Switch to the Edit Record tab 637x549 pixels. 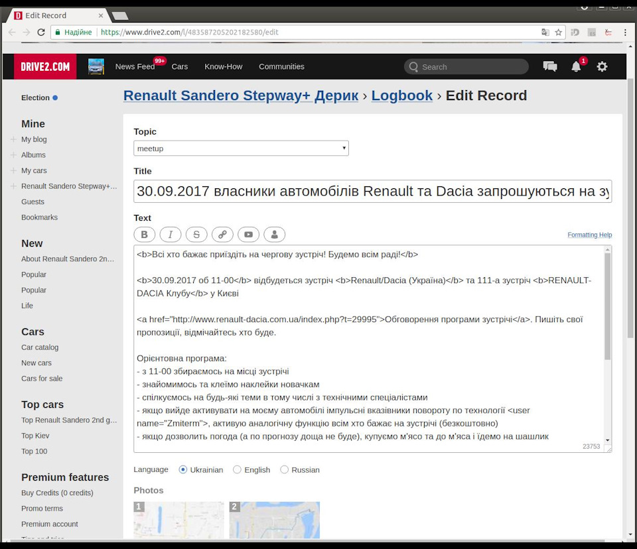(57, 15)
